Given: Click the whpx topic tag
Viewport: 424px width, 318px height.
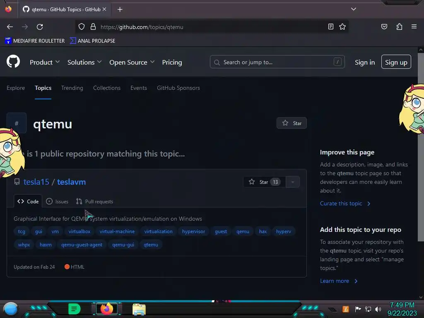Looking at the screenshot, I should [x=24, y=245].
